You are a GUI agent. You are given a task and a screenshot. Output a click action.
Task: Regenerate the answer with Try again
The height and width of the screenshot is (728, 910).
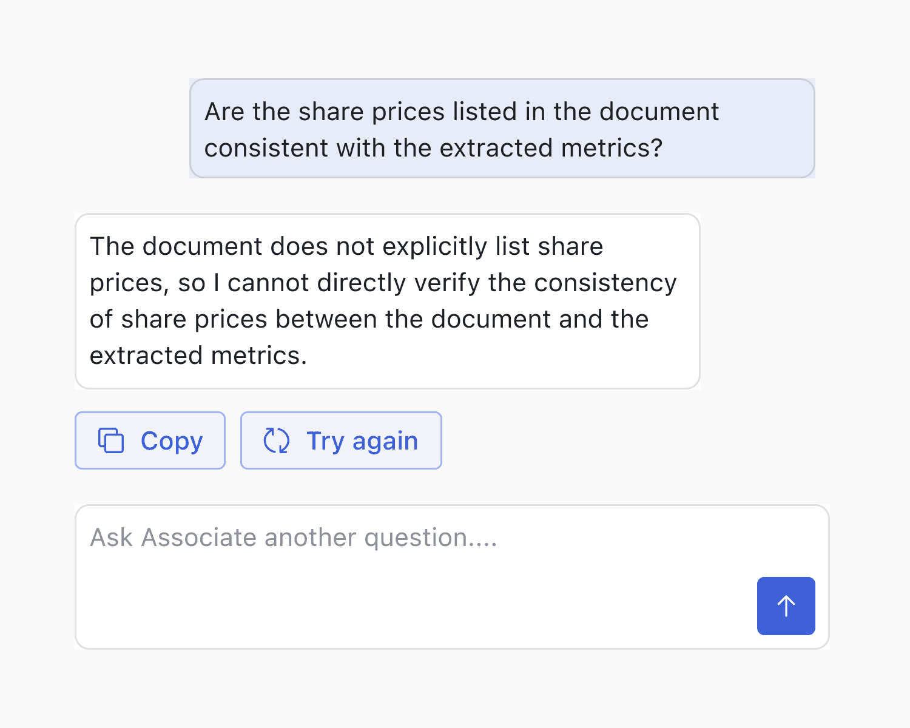[x=341, y=440]
